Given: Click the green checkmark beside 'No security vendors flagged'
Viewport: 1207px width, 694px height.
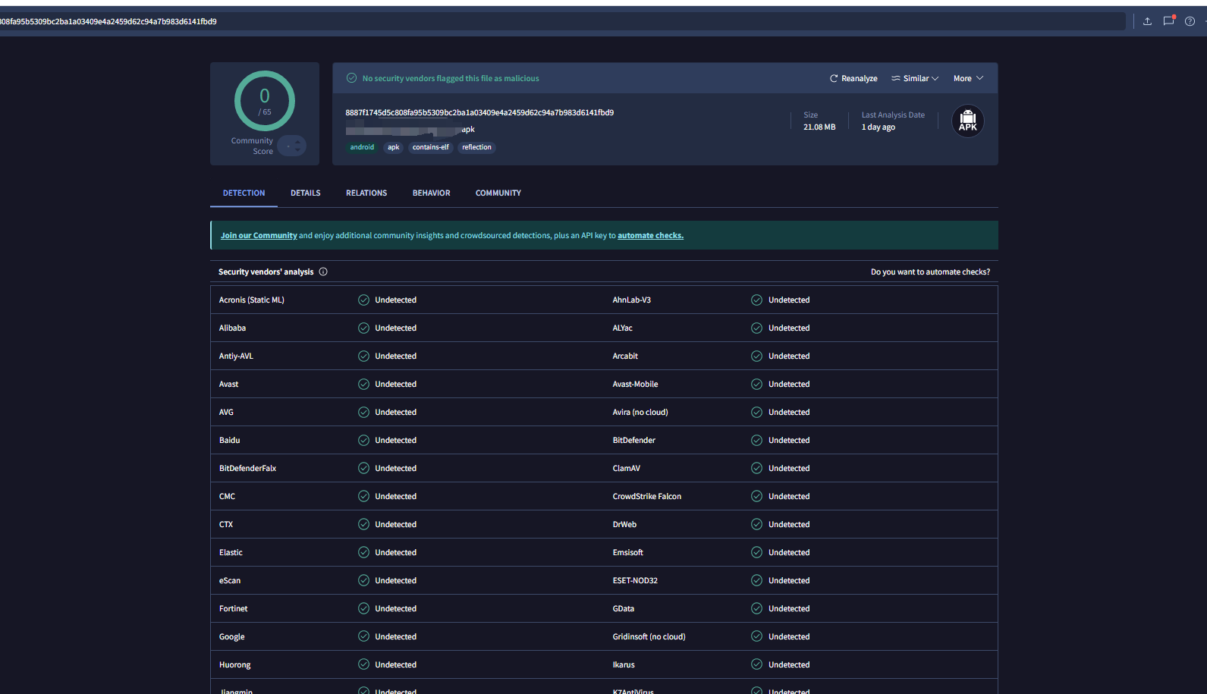Looking at the screenshot, I should [351, 78].
